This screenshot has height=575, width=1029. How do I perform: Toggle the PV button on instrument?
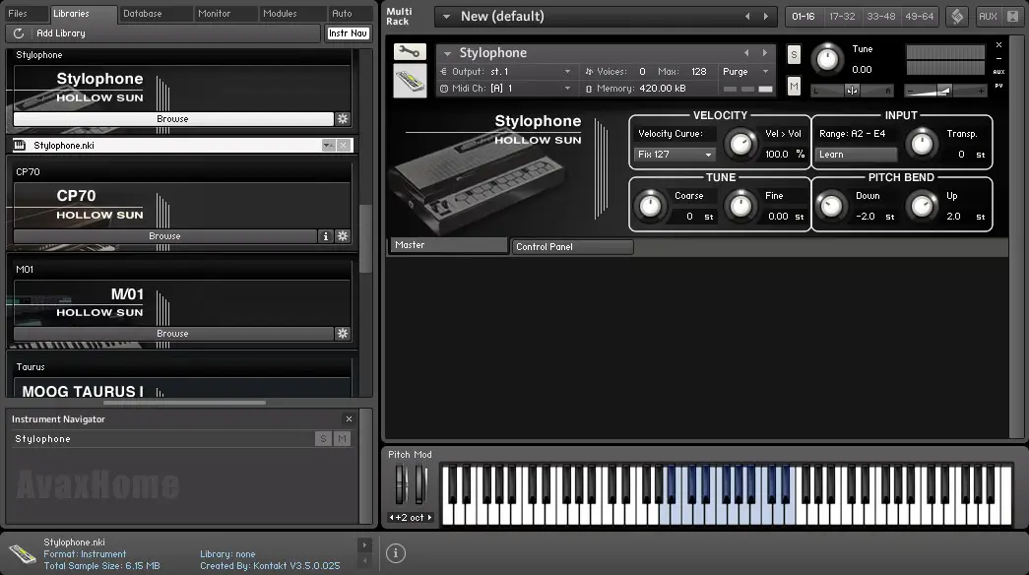998,86
